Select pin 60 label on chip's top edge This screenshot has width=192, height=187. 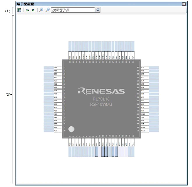[x=70, y=56]
